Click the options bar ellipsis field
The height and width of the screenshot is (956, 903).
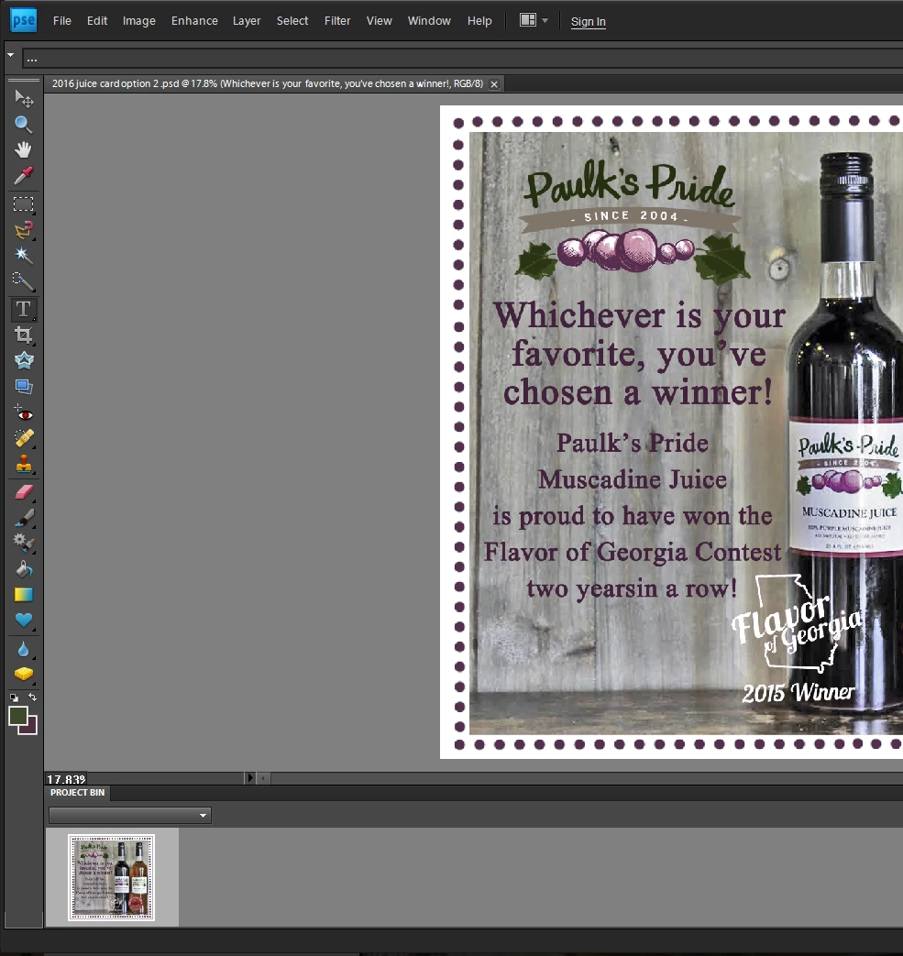[462, 60]
